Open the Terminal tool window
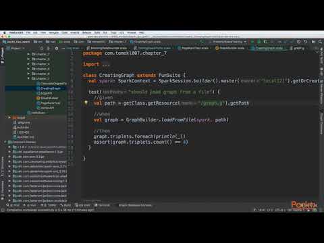The height and width of the screenshot is (243, 324). 102,205
